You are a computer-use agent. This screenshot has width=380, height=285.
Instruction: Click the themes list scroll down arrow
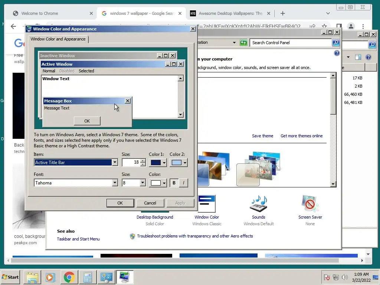[333, 184]
